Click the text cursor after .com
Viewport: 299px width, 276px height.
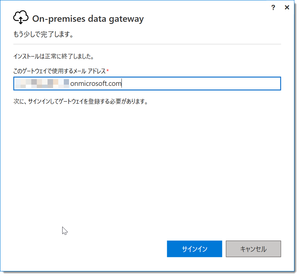122,83
